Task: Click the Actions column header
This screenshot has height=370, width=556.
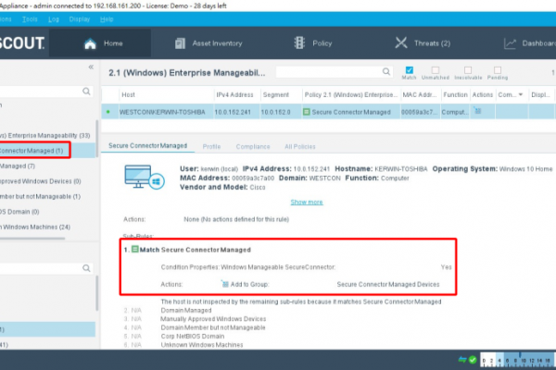Action: click(x=483, y=95)
